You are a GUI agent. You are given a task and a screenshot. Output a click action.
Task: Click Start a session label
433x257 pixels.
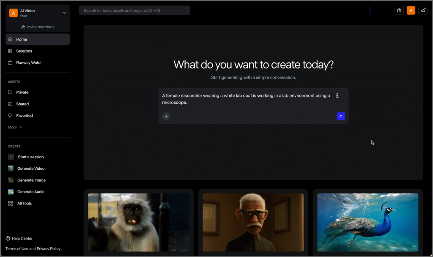click(30, 157)
